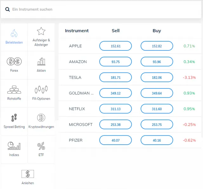Viewport: 203px width, 189px height.
Task: Click Pfizer Buy price 40.16
Action: point(157,140)
